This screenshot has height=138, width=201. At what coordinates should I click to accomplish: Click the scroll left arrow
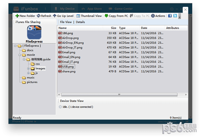click(59, 95)
